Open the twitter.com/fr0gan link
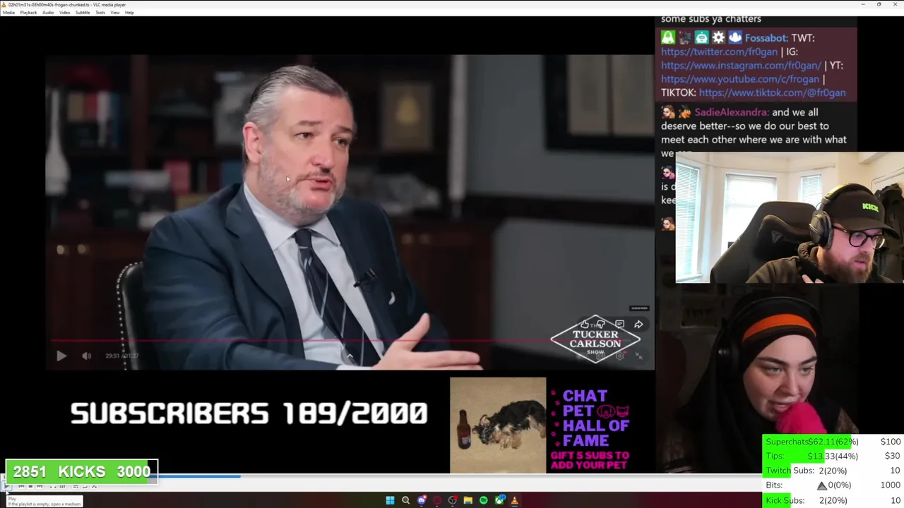The height and width of the screenshot is (508, 904). [719, 52]
